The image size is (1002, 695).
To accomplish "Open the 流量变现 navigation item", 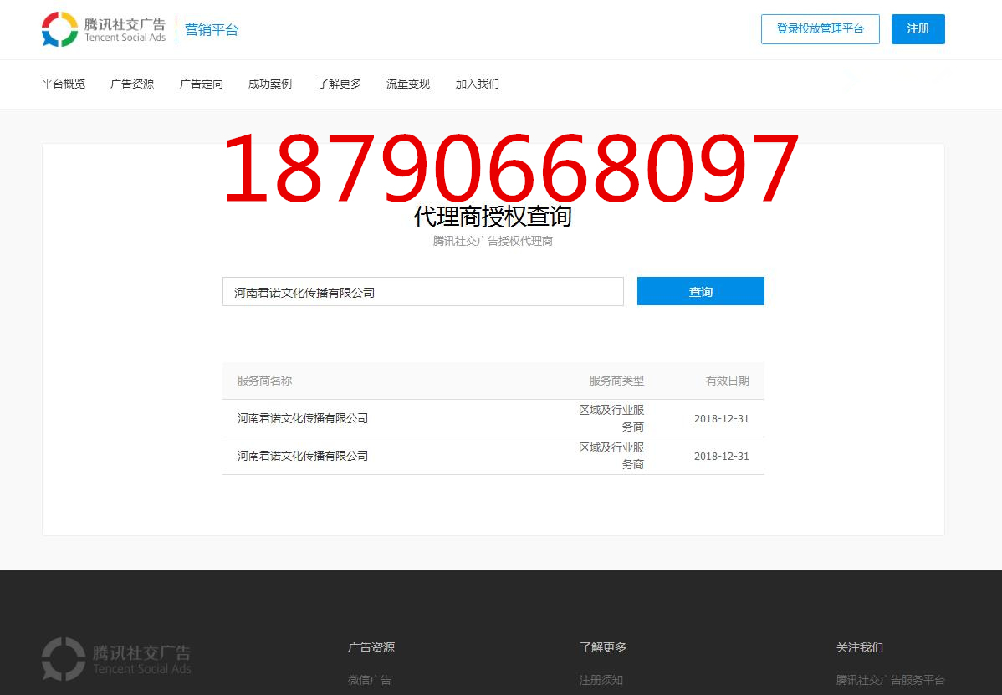I will click(x=407, y=84).
